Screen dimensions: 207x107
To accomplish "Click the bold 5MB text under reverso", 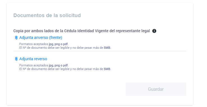I will (x=107, y=69).
